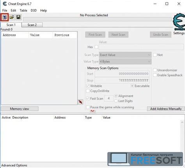Open the process list icon

5,17
